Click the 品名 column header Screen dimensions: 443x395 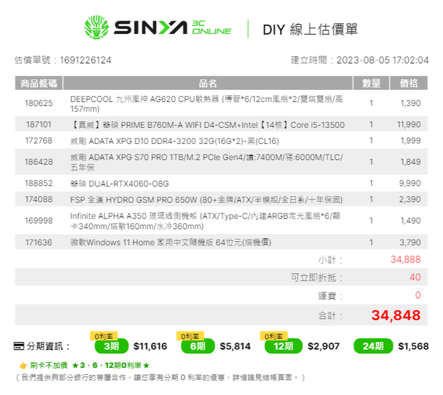click(x=208, y=83)
